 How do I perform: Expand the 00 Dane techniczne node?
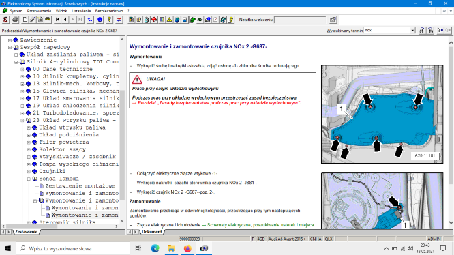(x=22, y=69)
